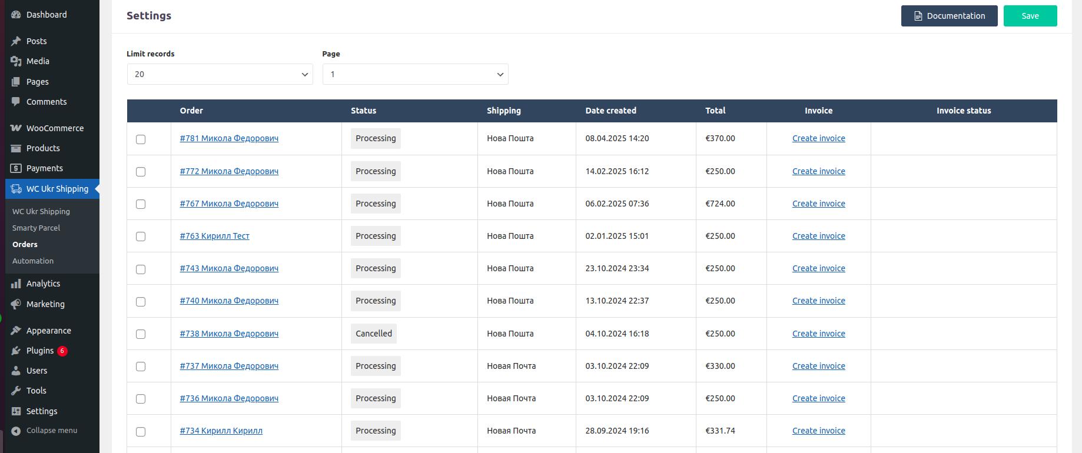Open the Documentation button
This screenshot has height=453, width=1082.
click(x=949, y=16)
